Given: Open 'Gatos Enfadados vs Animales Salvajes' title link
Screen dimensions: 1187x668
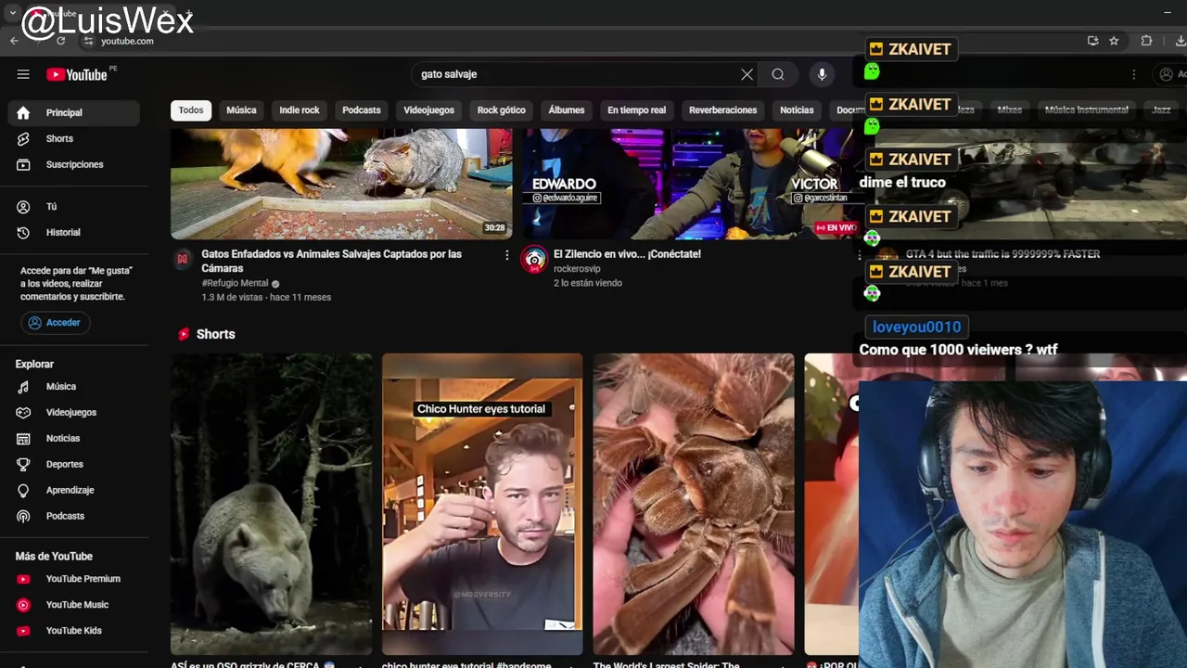Looking at the screenshot, I should coord(331,261).
